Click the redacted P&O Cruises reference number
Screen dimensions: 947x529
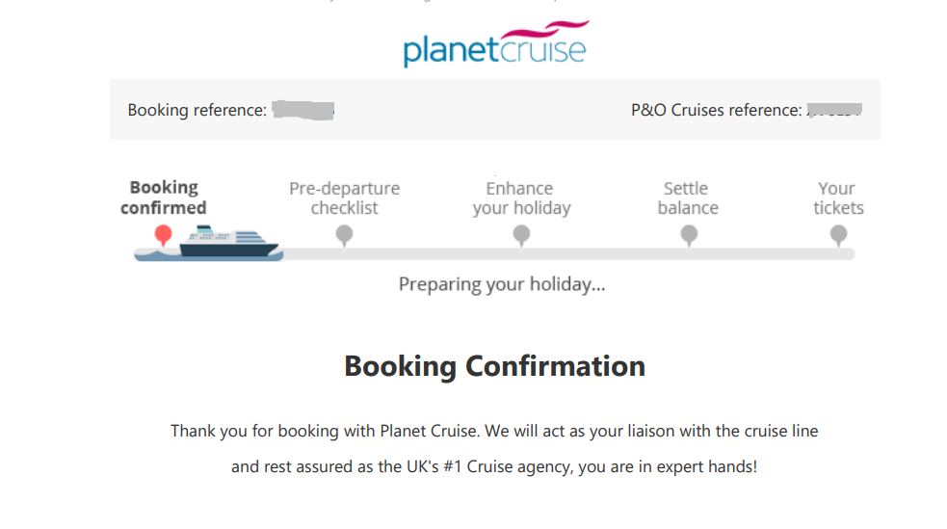click(834, 110)
